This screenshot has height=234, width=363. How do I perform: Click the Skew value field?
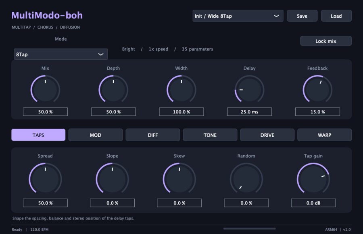(x=179, y=203)
